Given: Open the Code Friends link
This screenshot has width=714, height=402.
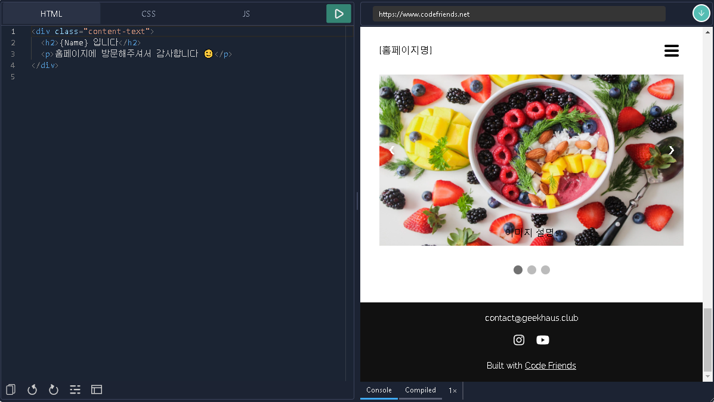Looking at the screenshot, I should click(x=550, y=366).
